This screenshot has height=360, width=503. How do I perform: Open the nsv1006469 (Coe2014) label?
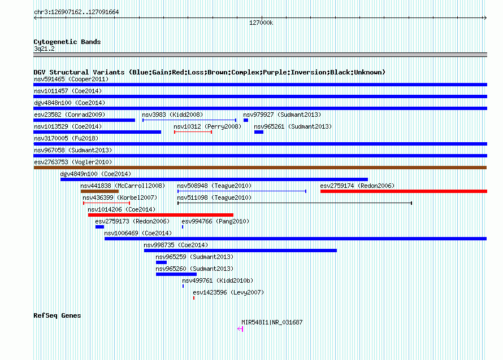(138, 233)
